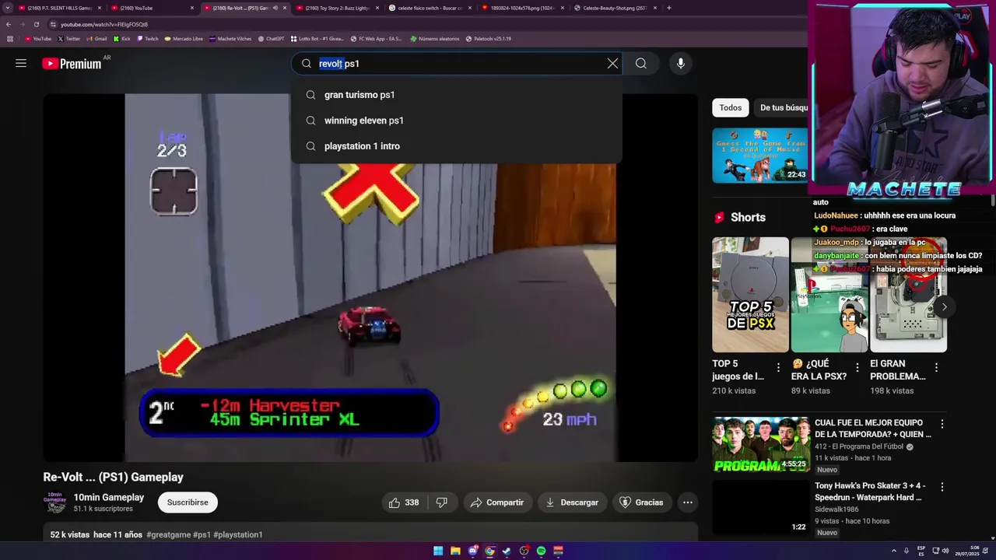Image resolution: width=996 pixels, height=560 pixels.
Task: Open volume control in system tray
Action: click(x=945, y=551)
